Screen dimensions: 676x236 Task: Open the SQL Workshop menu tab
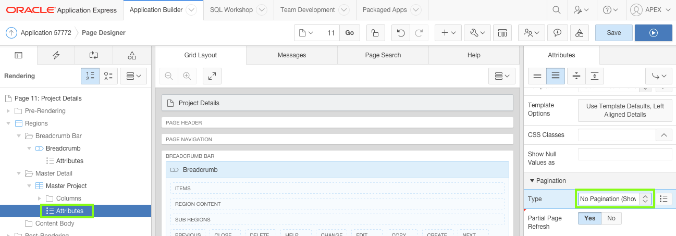coord(231,10)
